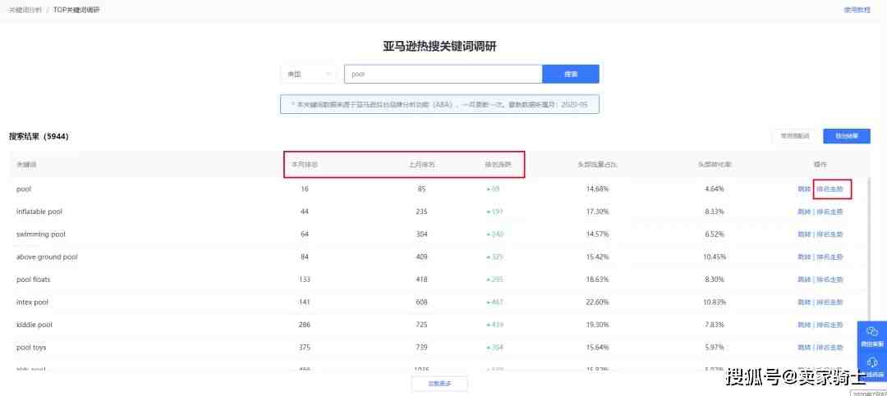This screenshot has height=396, width=887.
Task: Focus the keyword search field containing pool
Action: coord(443,74)
